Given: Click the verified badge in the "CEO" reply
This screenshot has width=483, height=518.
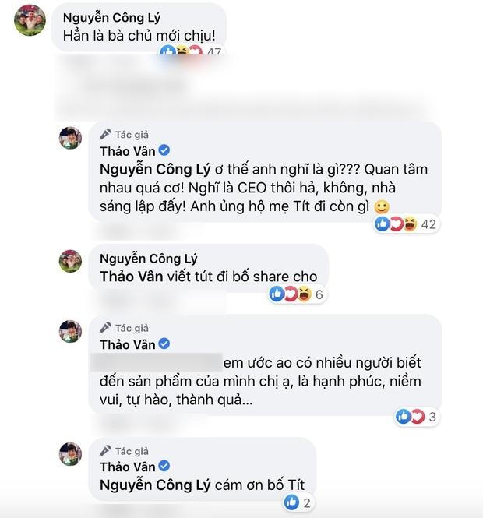Looking at the screenshot, I should coord(164,150).
